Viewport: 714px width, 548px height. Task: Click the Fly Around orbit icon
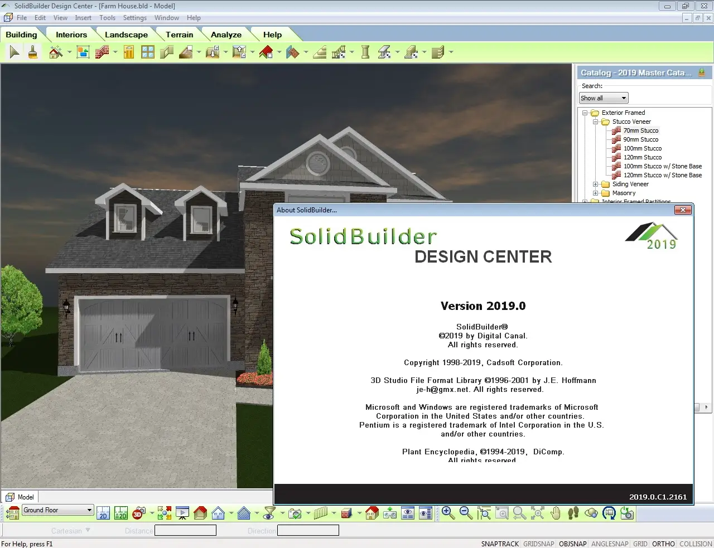click(591, 513)
